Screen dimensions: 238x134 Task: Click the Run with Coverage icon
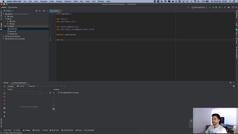pos(216,7)
